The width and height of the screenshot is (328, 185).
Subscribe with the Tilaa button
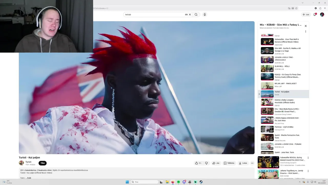pos(43,163)
